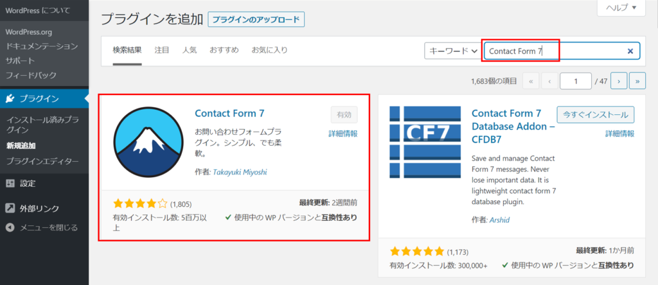Open Contact Form 7 plugin title link

click(229, 113)
